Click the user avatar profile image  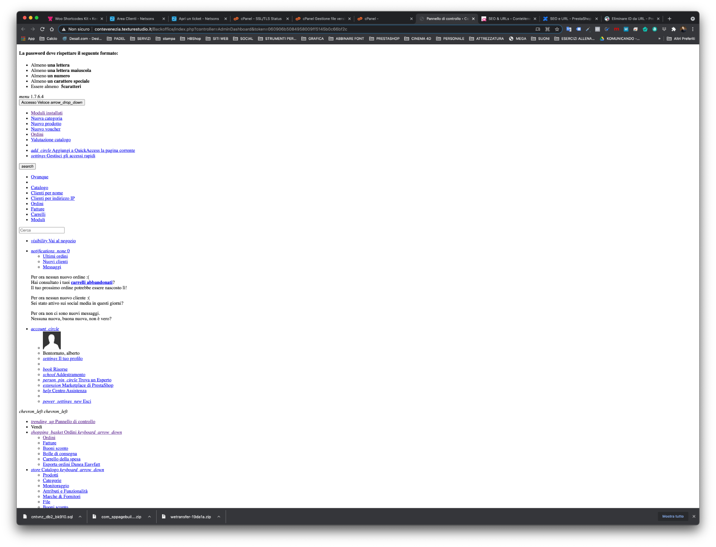coord(51,340)
